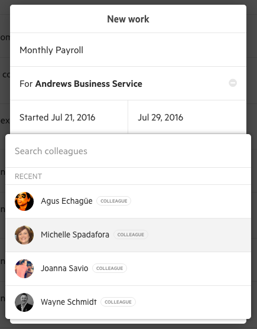257x329 pixels.
Task: Edit the Monthly Payroll title field
Action: coord(128,50)
